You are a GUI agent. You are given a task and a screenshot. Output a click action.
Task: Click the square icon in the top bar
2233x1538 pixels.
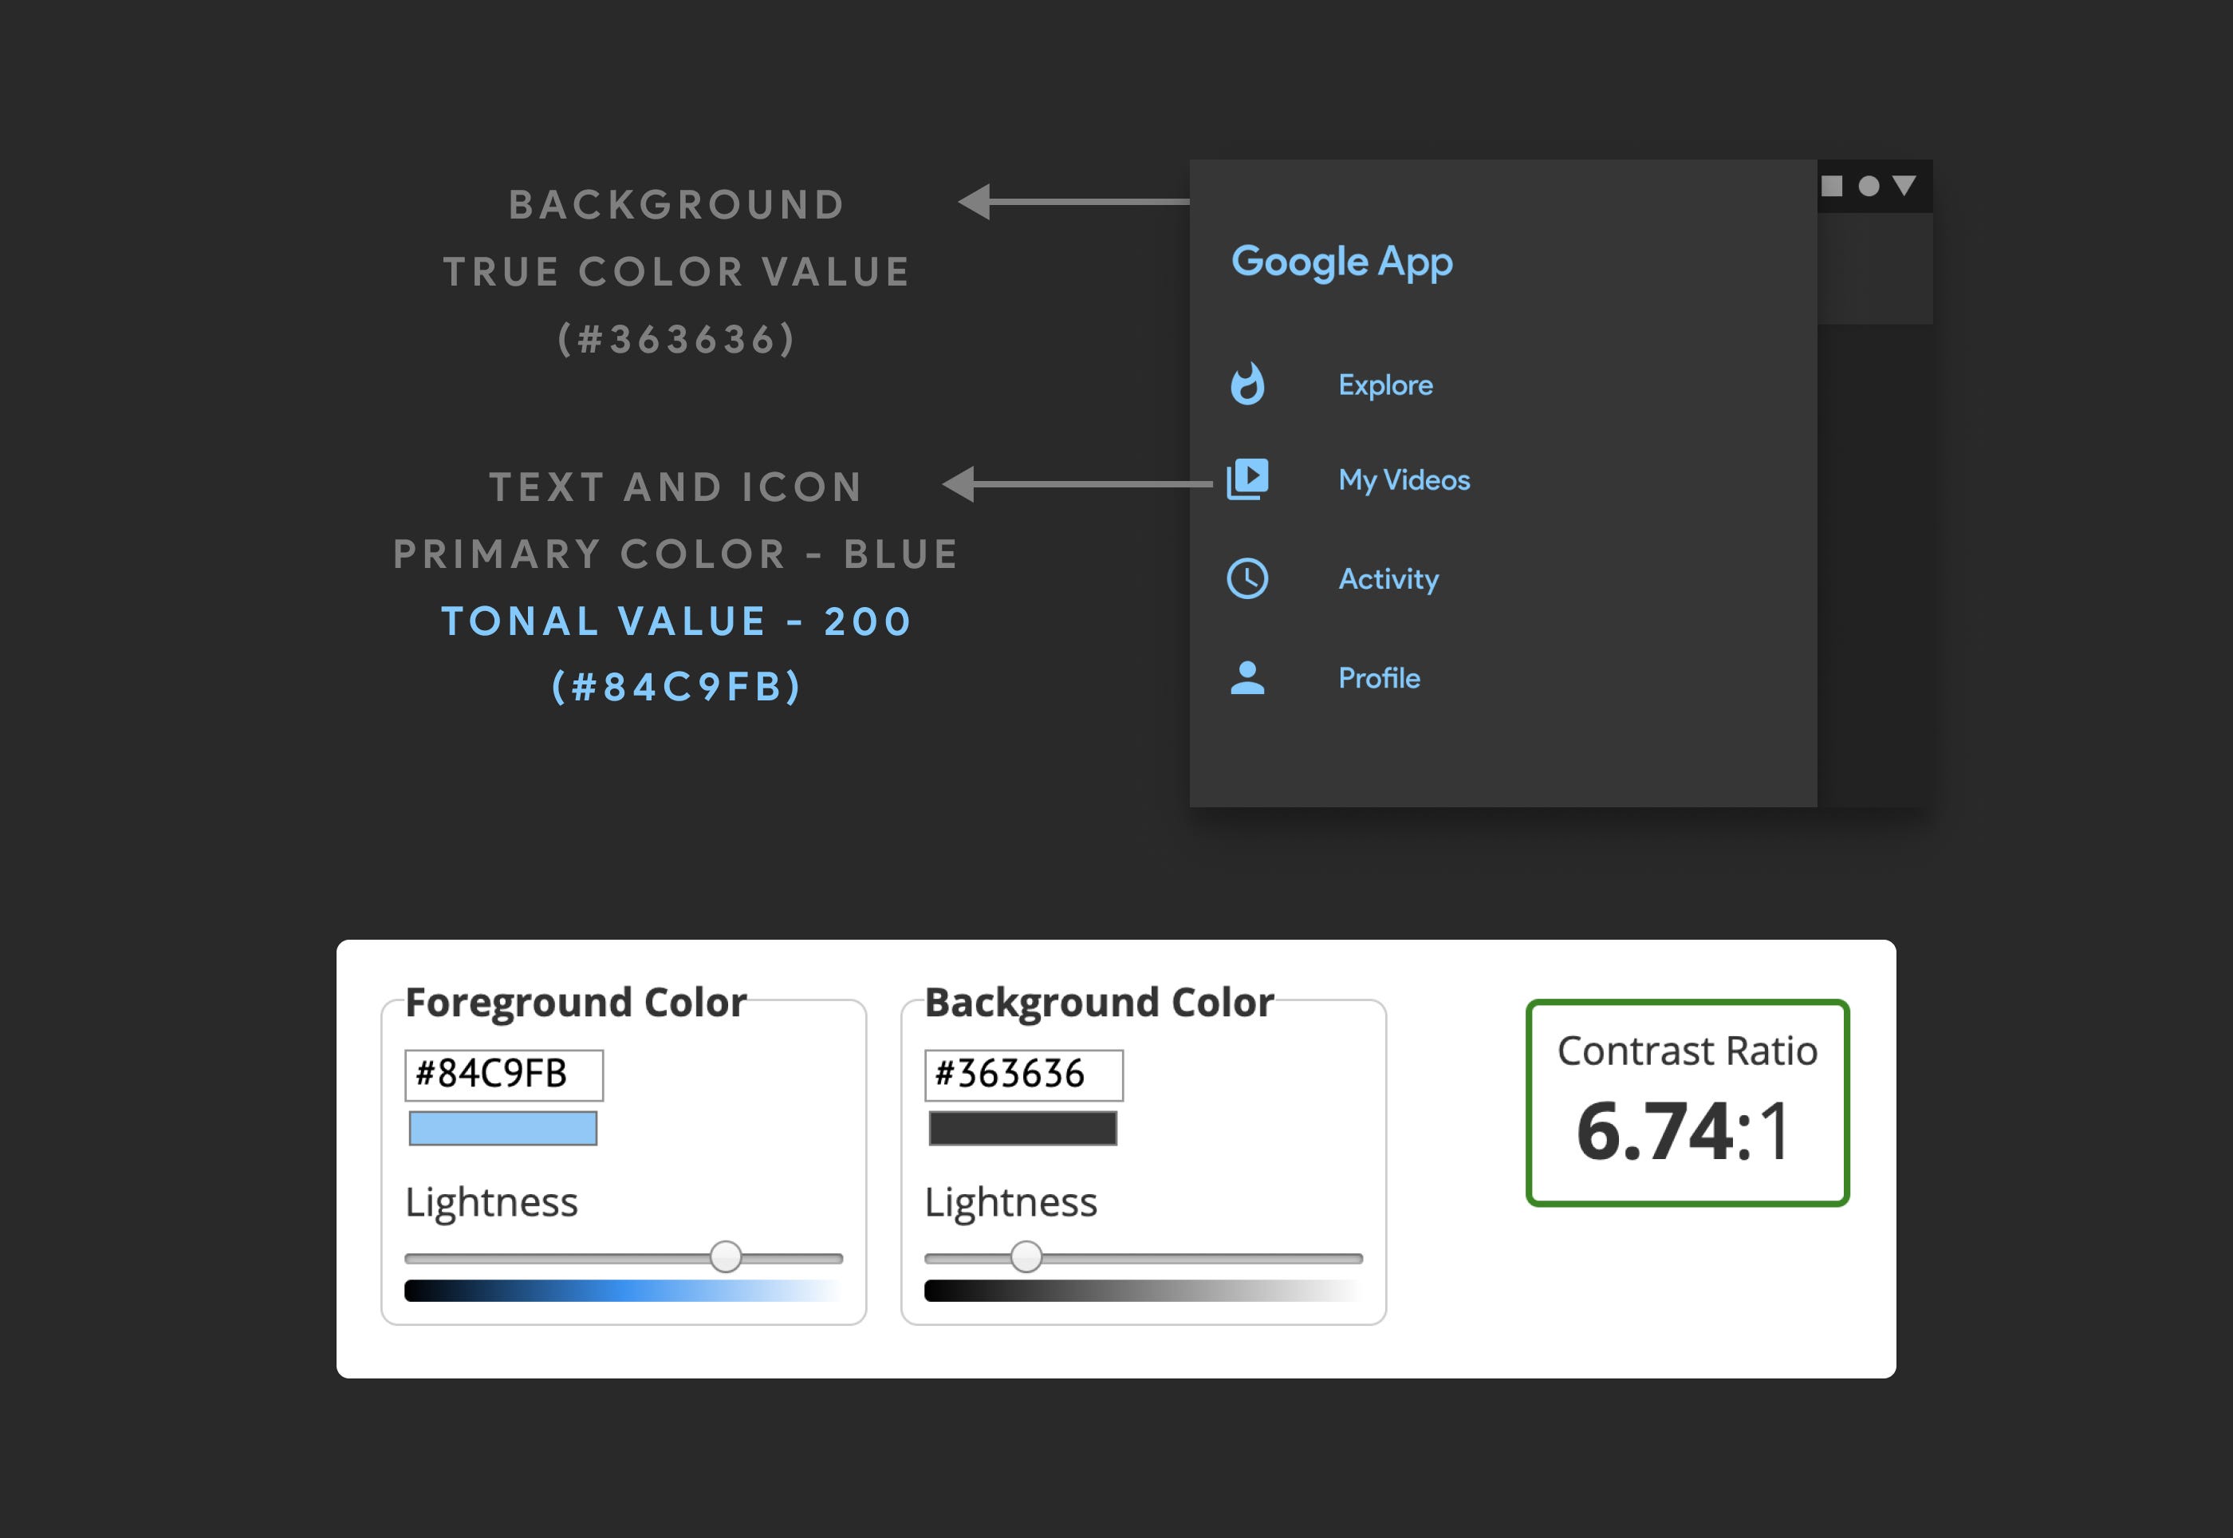(x=1831, y=185)
